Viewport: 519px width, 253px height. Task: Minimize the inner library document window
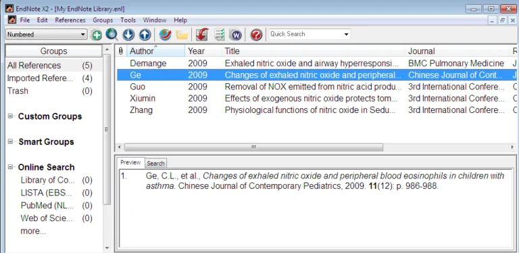[x=493, y=20]
